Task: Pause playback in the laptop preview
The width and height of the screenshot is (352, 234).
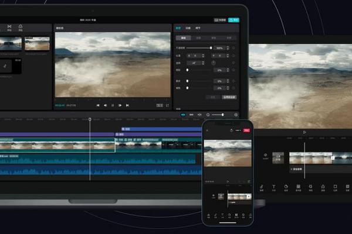Action: pos(113,105)
